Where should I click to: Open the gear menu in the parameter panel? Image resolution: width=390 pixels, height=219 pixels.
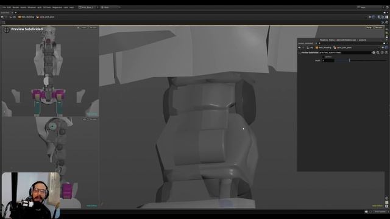pyautogui.click(x=374, y=53)
